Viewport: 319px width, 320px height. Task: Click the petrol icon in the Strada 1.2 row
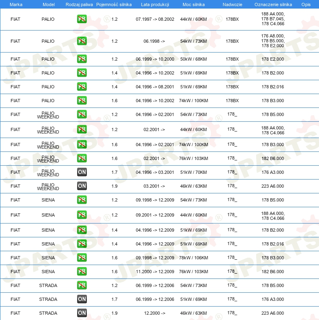(x=82, y=285)
